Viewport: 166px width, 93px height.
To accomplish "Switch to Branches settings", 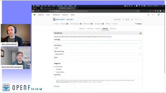I will [98, 29].
